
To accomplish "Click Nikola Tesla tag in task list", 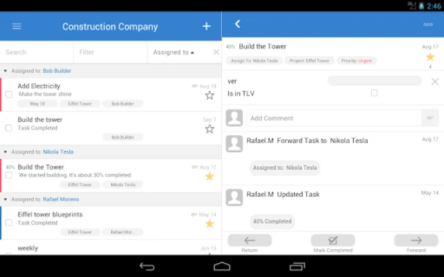I will point(123,185).
